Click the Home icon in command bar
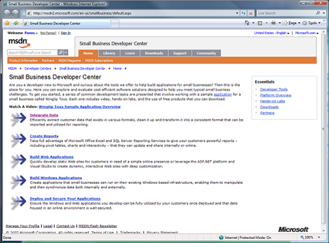Viewport: 329px width, 243px height. click(247, 23)
